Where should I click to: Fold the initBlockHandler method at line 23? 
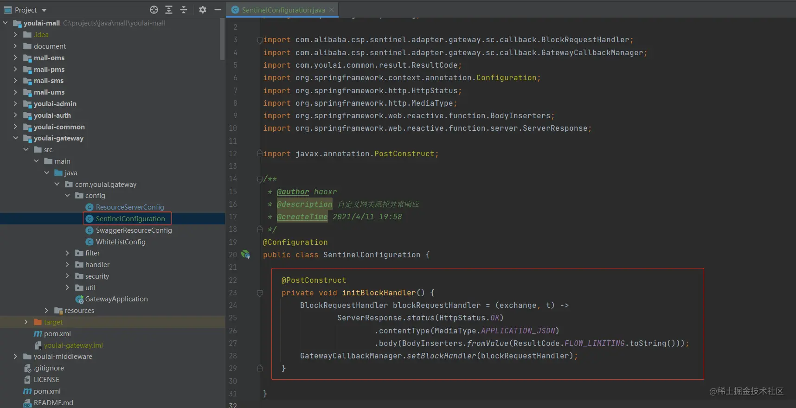coord(260,293)
